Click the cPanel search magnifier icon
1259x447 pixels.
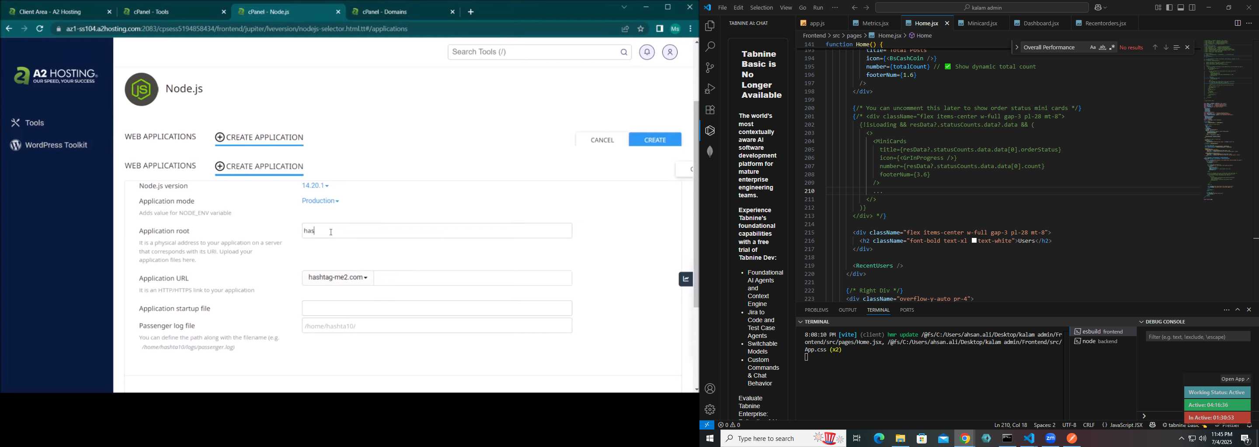tap(624, 52)
